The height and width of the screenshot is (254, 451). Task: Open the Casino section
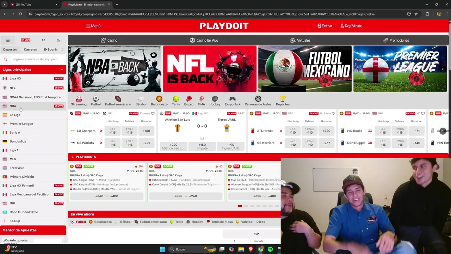[x=109, y=40]
